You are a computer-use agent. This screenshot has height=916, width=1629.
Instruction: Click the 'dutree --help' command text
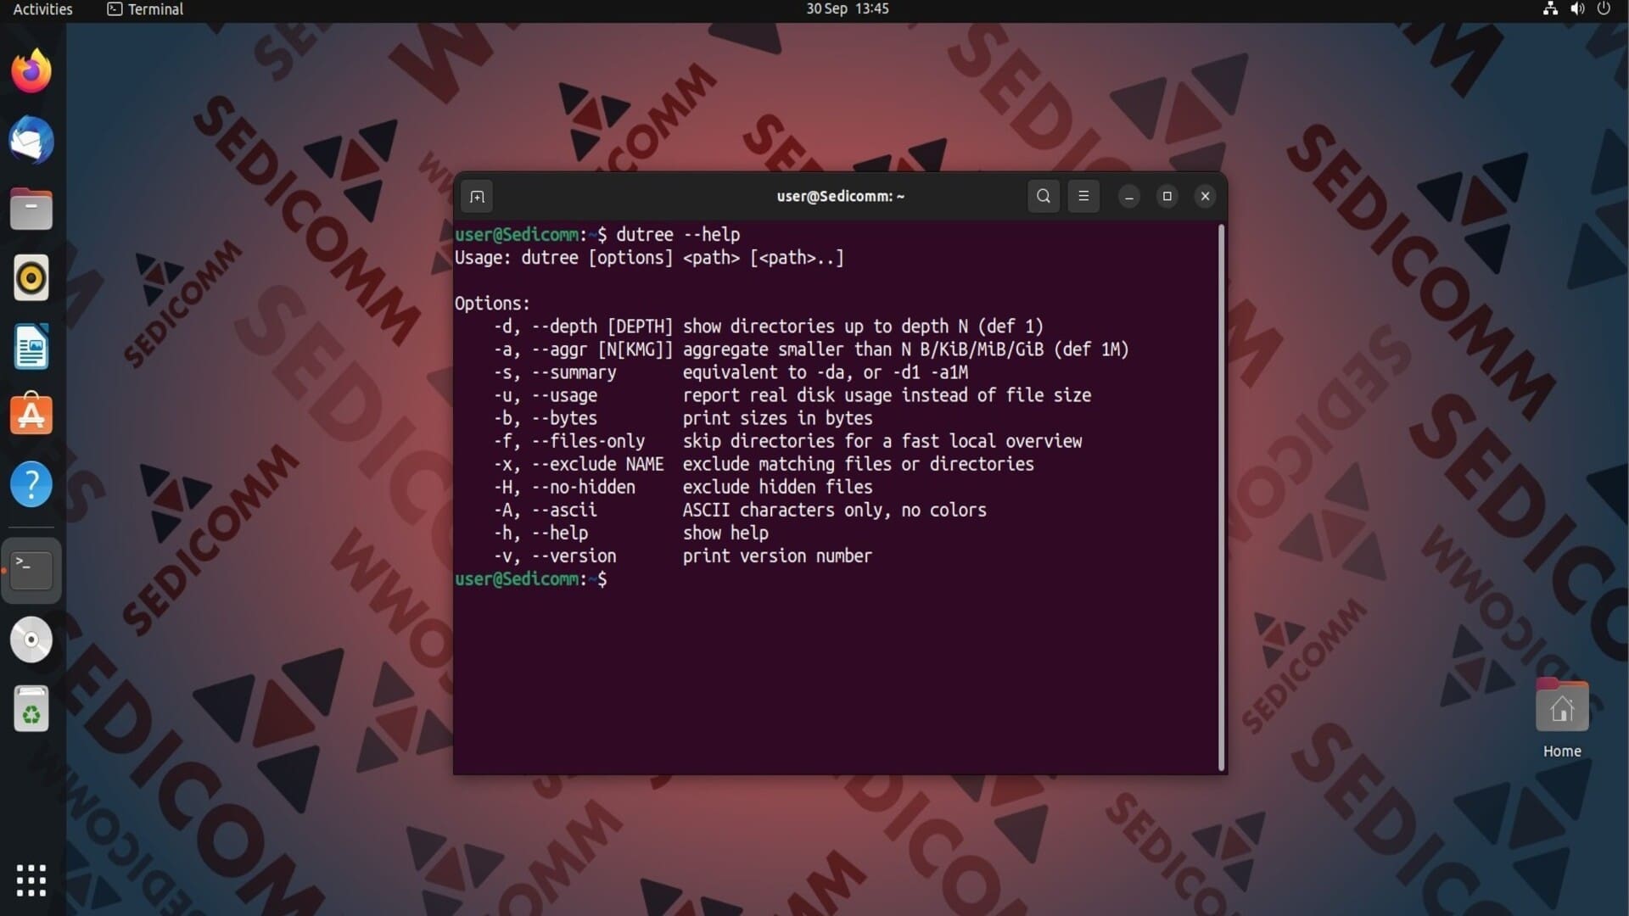(678, 235)
